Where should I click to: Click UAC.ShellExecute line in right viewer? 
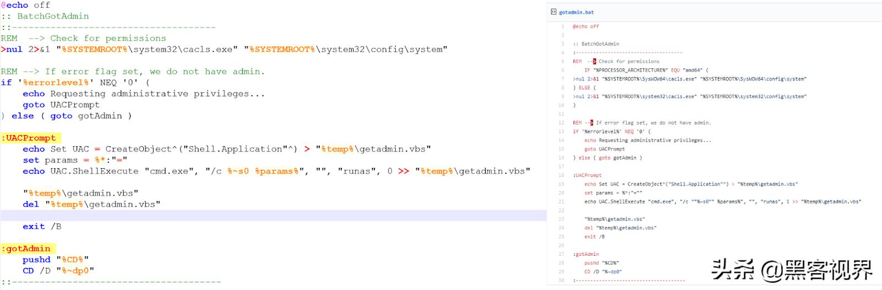click(x=723, y=202)
